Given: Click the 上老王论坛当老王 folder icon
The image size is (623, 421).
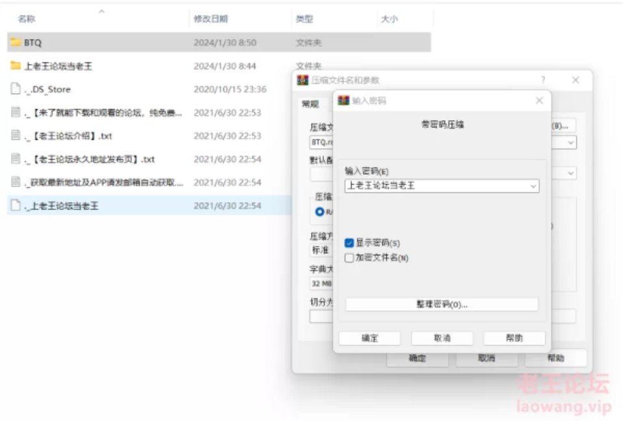Looking at the screenshot, I should click(16, 66).
